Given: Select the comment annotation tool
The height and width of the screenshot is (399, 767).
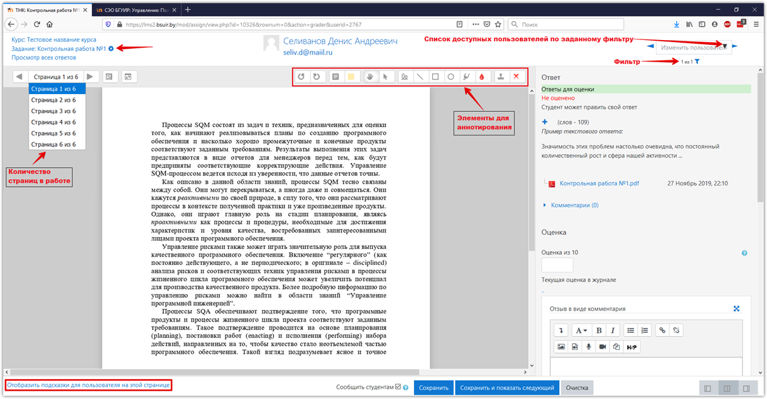Looking at the screenshot, I should [x=335, y=77].
